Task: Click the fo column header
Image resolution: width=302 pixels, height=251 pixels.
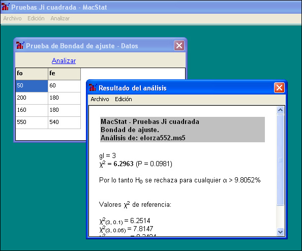Action: [x=32, y=74]
